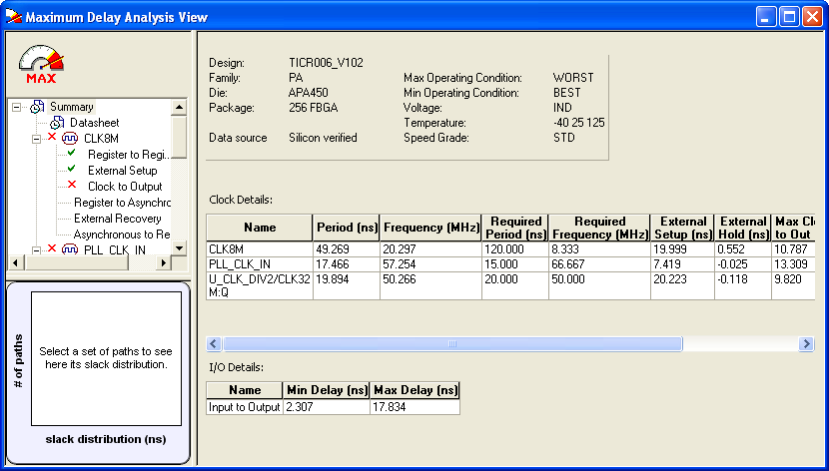The height and width of the screenshot is (471, 829).
Task: Click the Required Frequency (MHz) header
Action: pos(599,228)
